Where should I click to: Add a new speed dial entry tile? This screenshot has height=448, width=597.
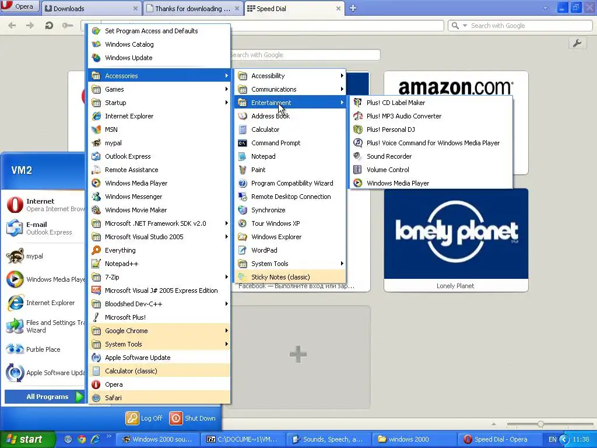[x=298, y=357]
